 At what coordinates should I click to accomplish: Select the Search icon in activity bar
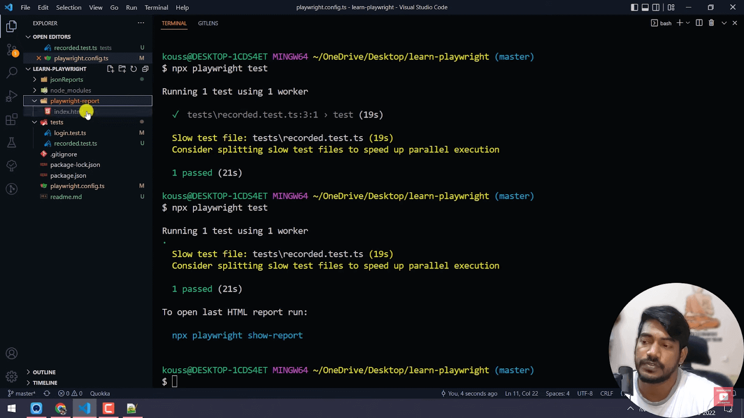[11, 73]
